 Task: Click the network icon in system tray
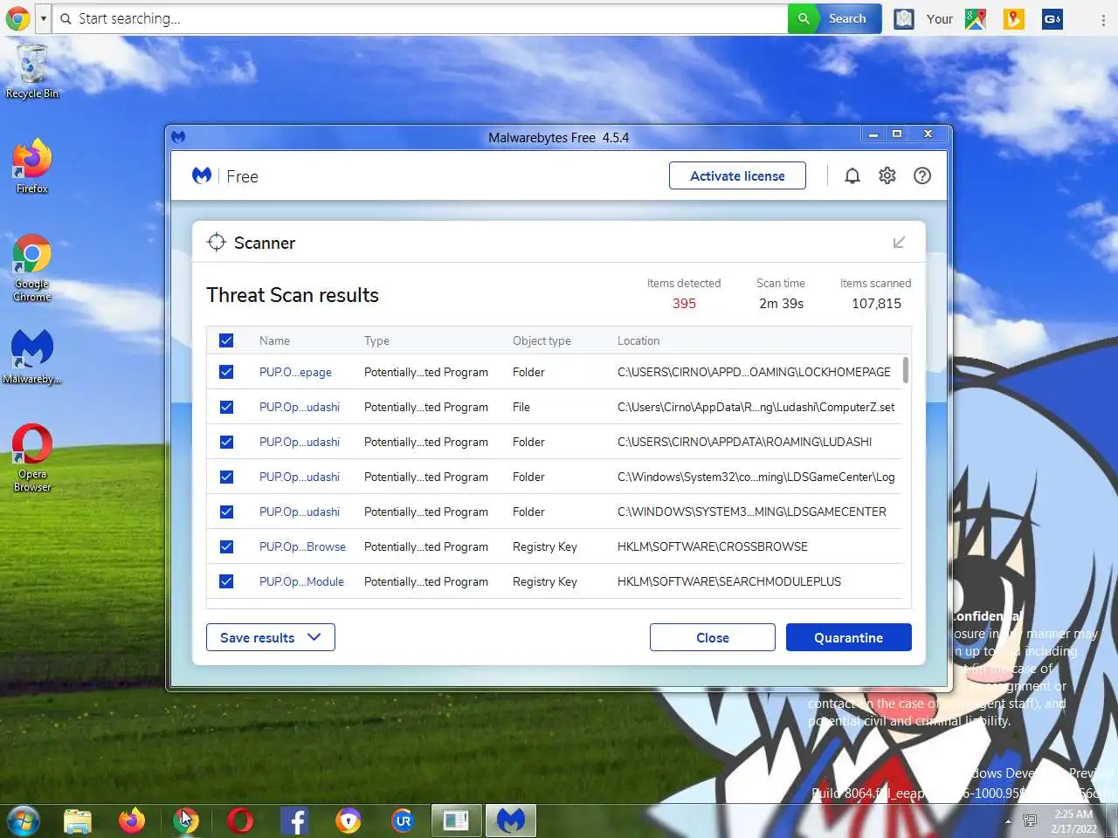click(x=1030, y=821)
